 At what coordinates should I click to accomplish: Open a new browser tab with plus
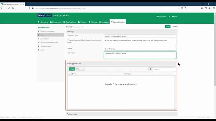click(x=27, y=4)
